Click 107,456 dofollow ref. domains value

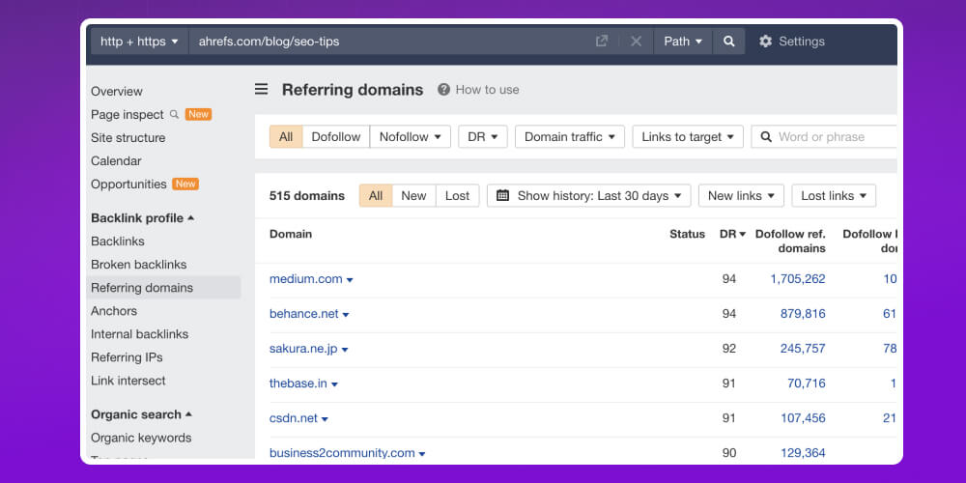tap(803, 418)
